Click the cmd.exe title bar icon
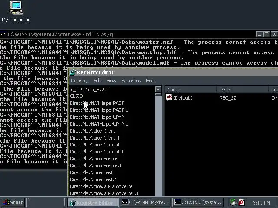Image resolution: width=278 pixels, height=208 pixels. click(3, 34)
